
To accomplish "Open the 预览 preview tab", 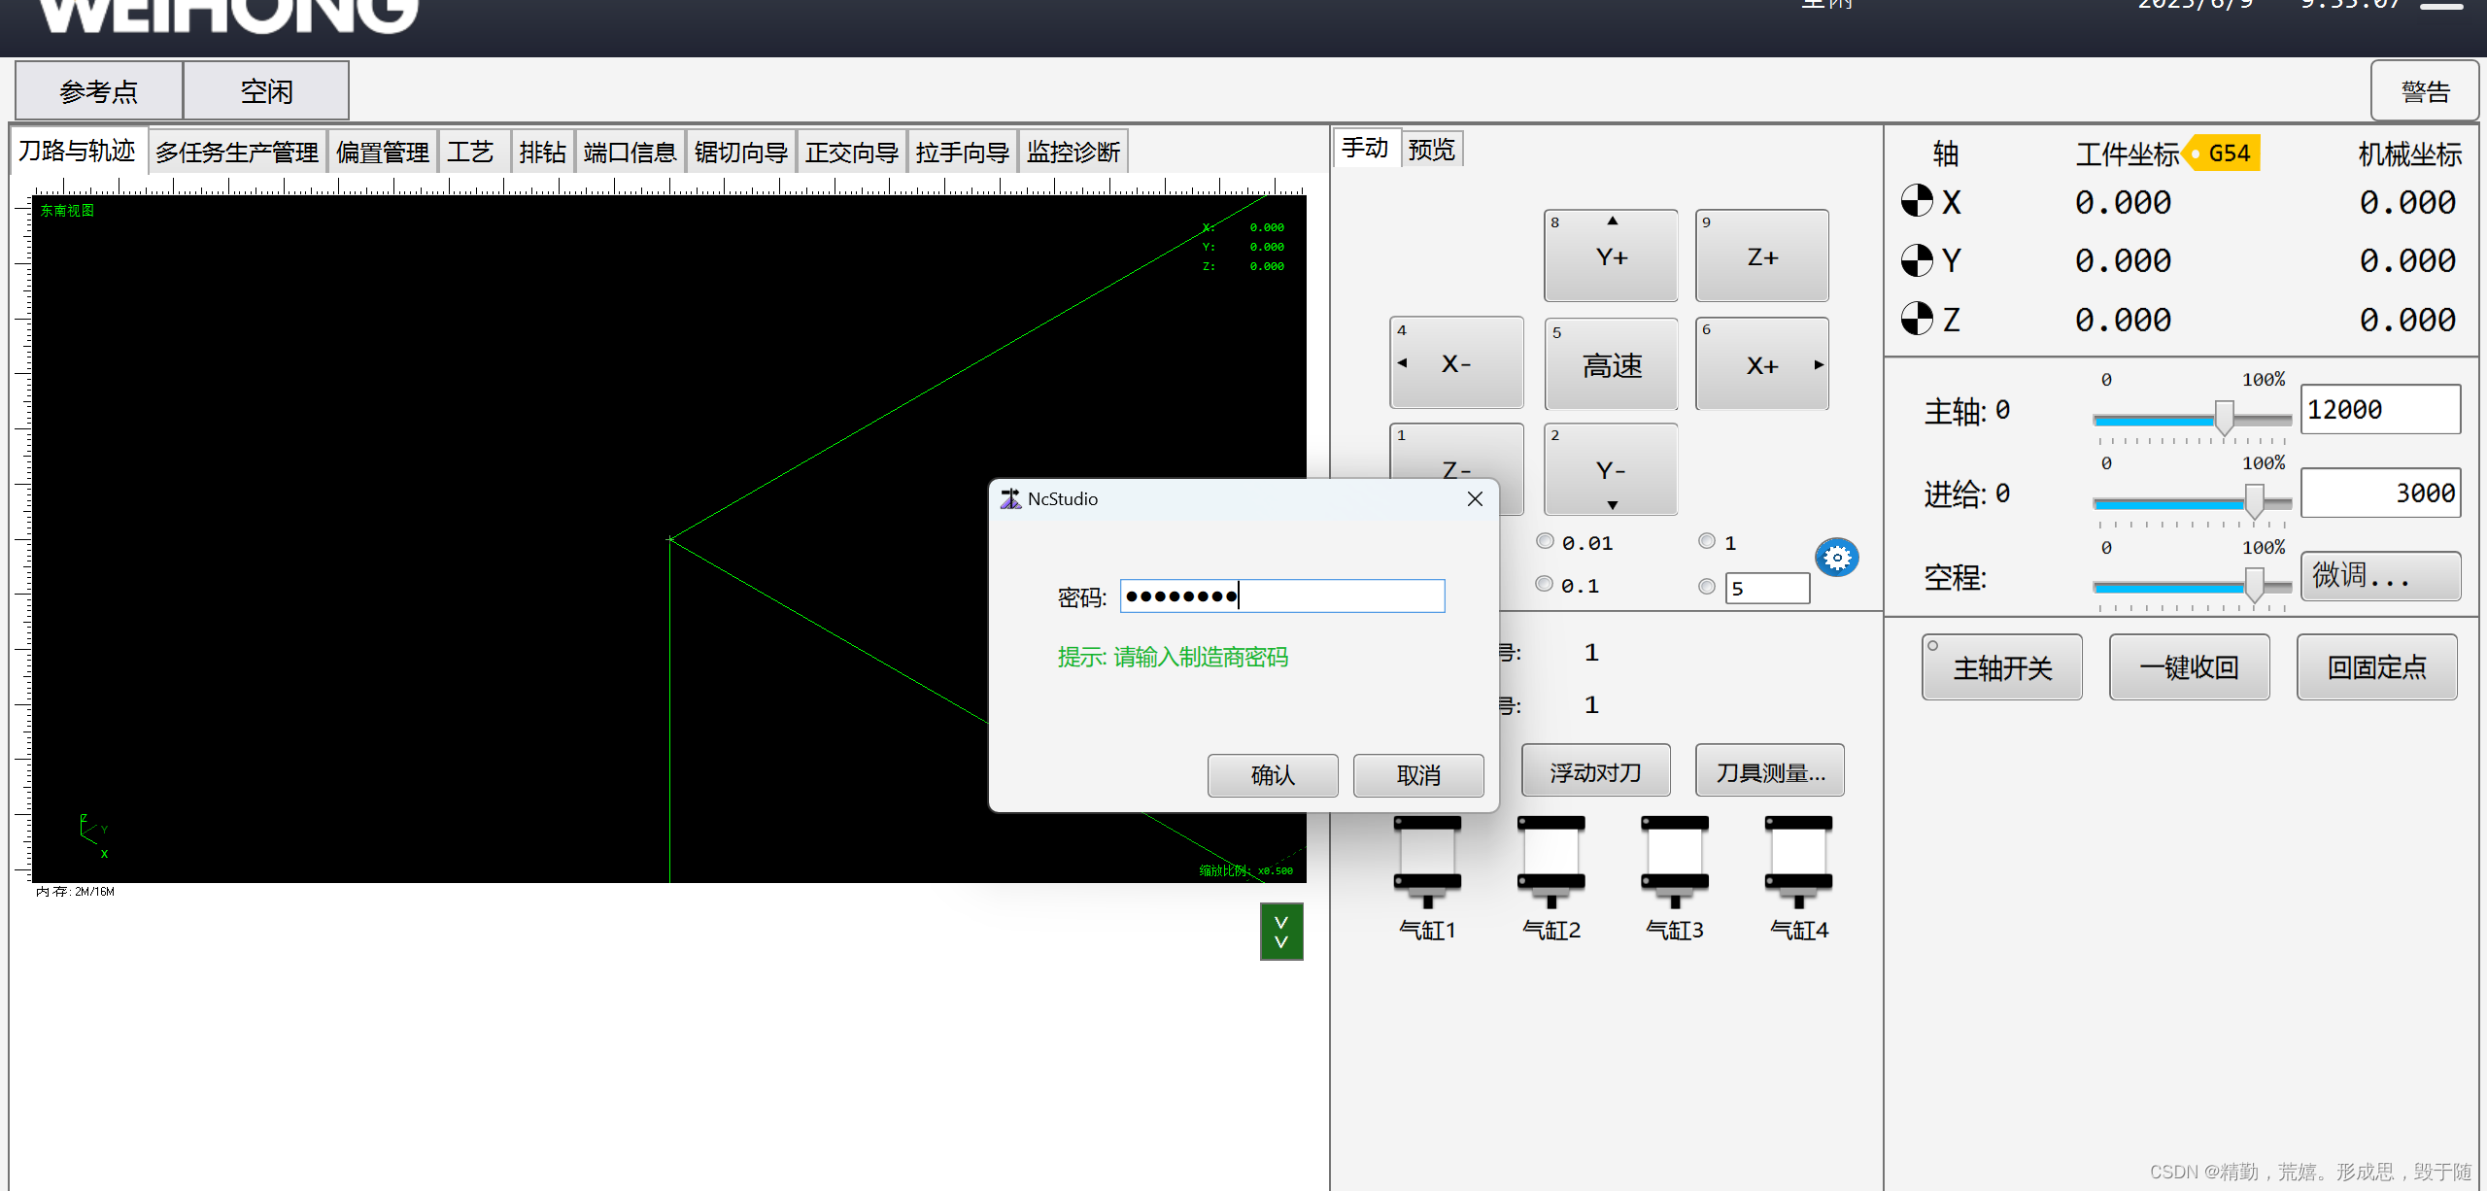I will tap(1431, 150).
